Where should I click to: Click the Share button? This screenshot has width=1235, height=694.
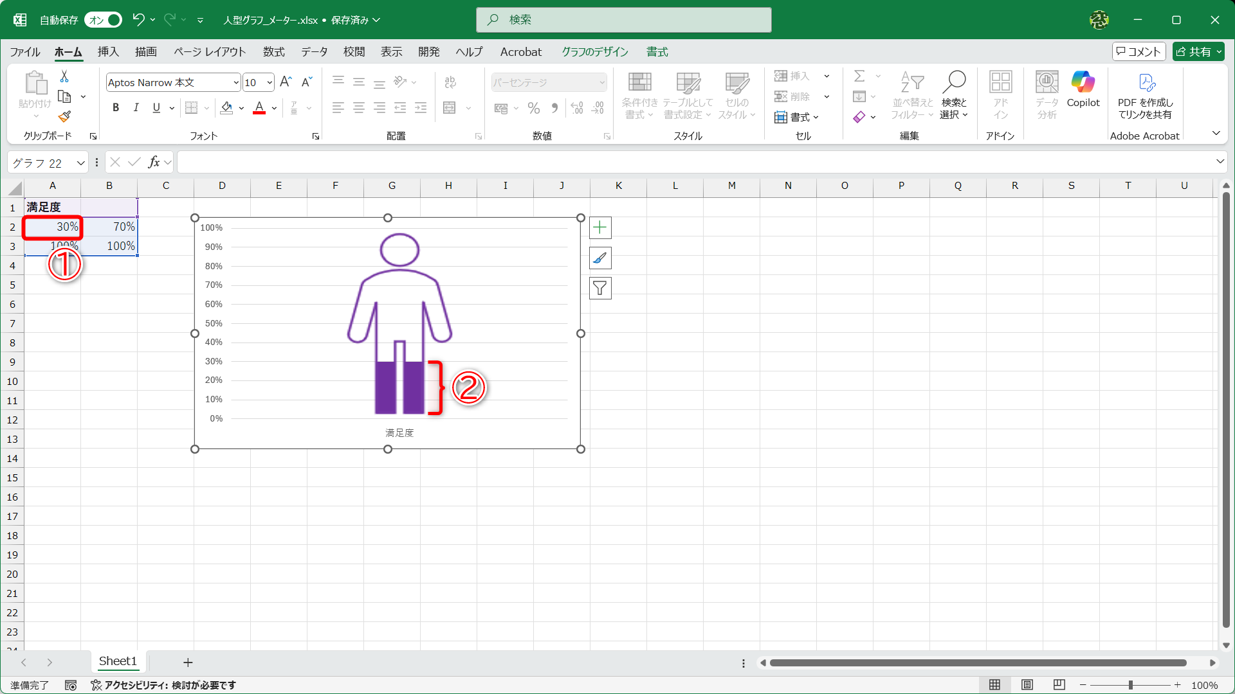1198,51
